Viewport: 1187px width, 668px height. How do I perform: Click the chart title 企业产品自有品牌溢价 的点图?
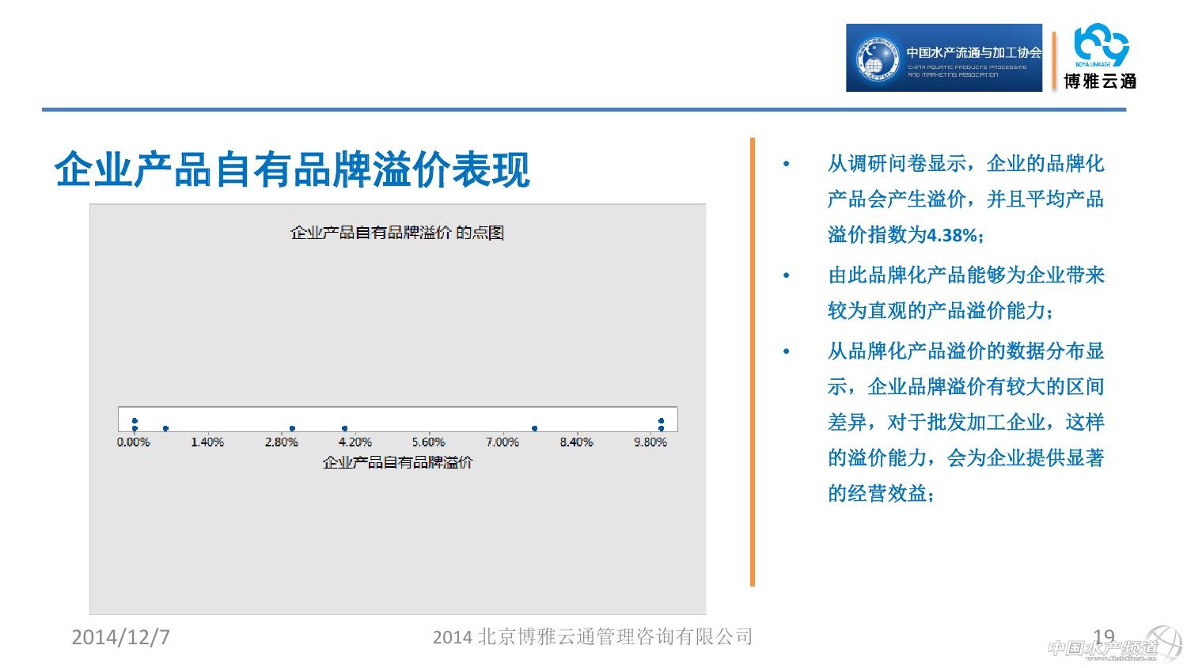[397, 233]
